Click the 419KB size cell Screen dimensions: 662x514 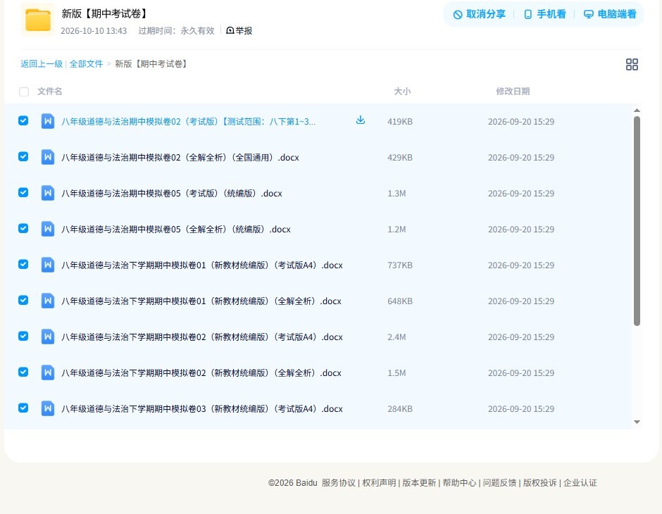pos(400,122)
